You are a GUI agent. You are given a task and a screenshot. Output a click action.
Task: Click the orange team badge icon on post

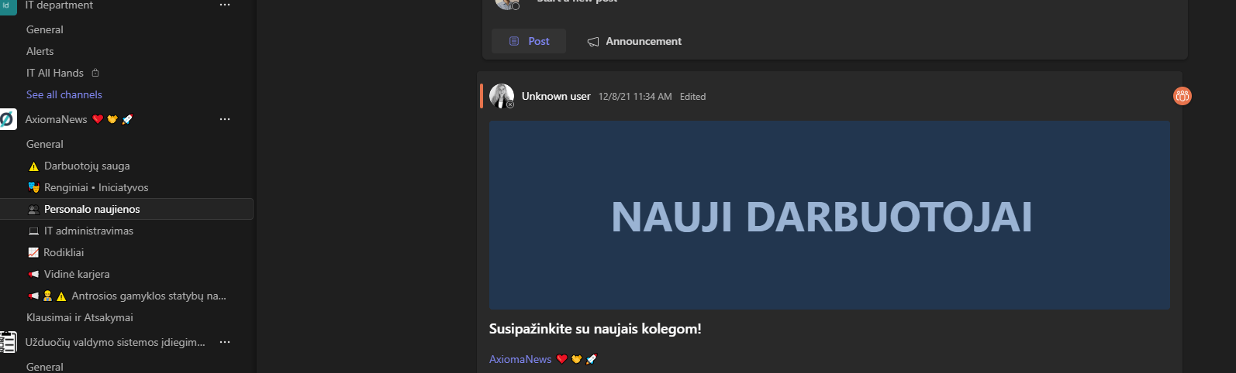(x=1182, y=96)
